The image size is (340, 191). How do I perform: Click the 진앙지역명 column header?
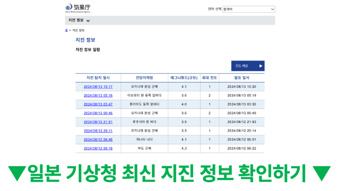144,78
